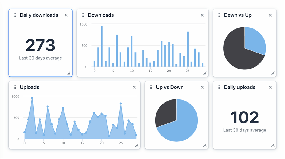Click the resize corner of Downloads bar chart widget

coord(205,73)
